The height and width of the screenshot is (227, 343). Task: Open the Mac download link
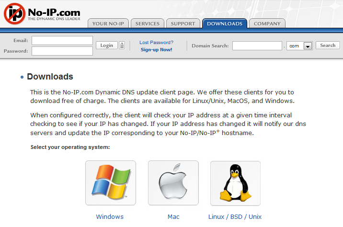[173, 216]
